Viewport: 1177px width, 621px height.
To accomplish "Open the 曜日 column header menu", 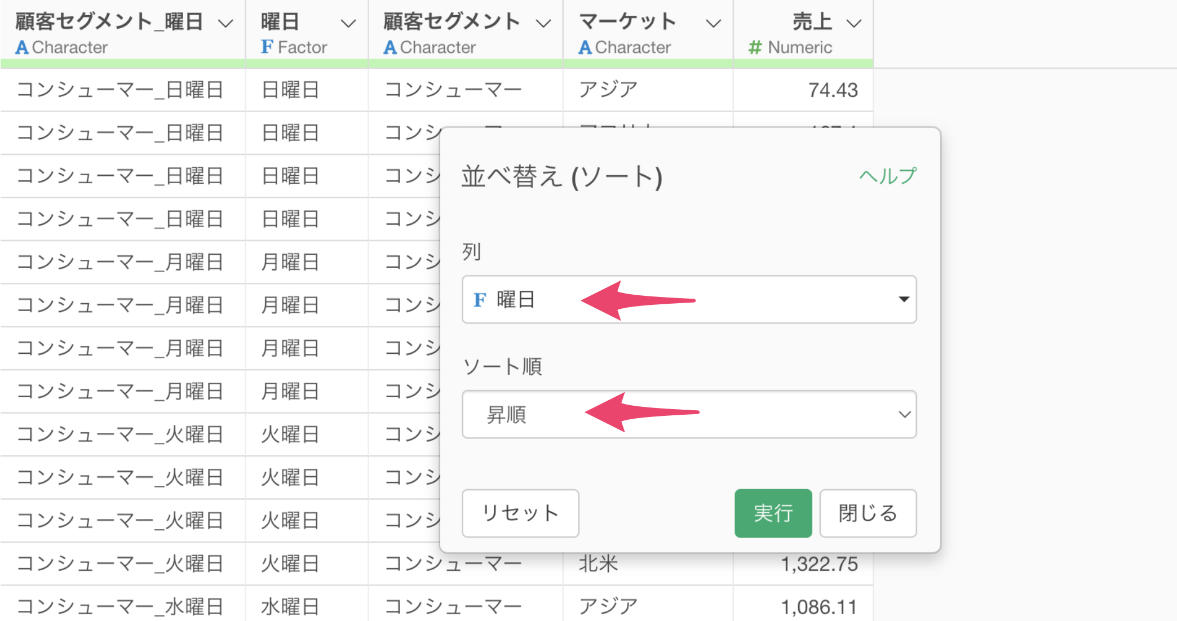I will (348, 23).
